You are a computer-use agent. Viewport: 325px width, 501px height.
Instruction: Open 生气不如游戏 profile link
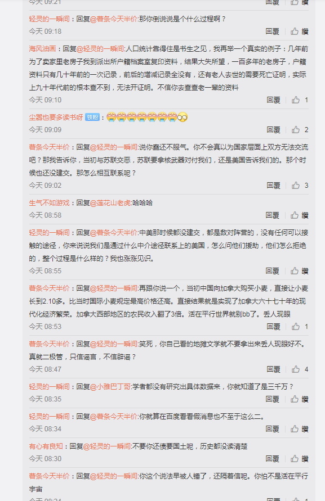tap(49, 202)
